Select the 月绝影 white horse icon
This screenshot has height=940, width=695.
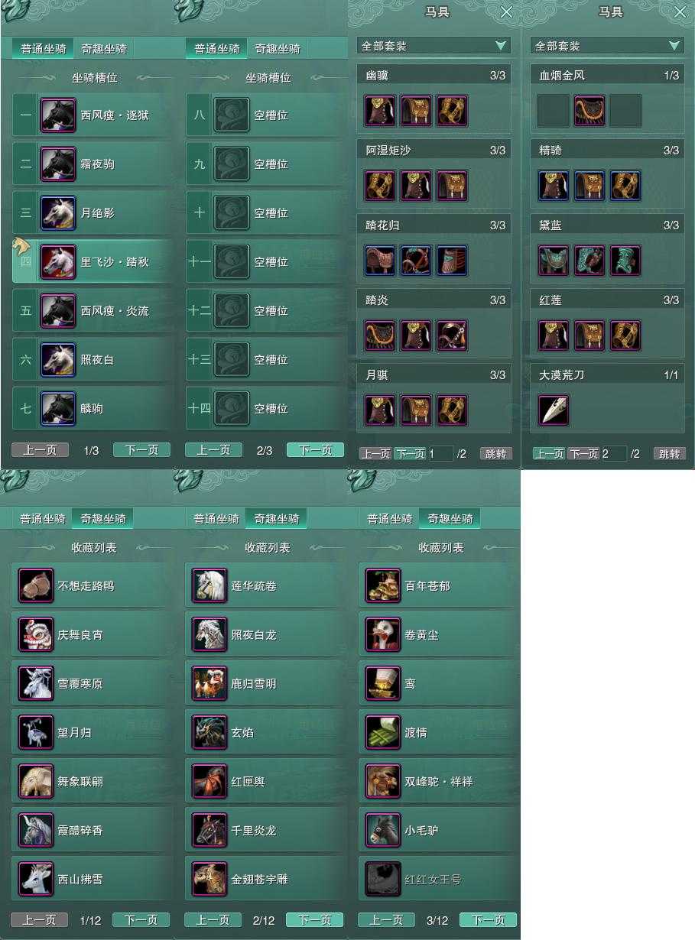click(x=58, y=213)
